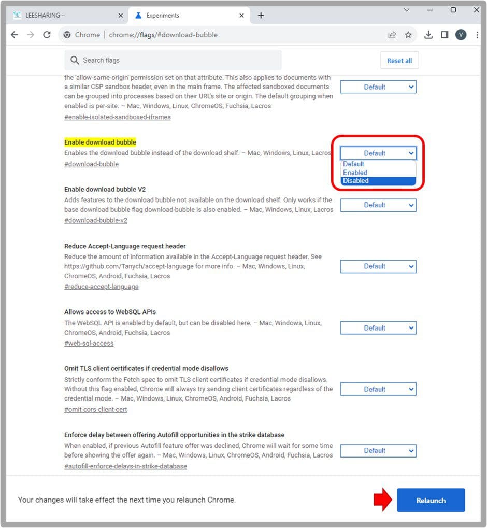Click the Relaunch button
Viewport: 487px width, 528px height.
click(431, 500)
